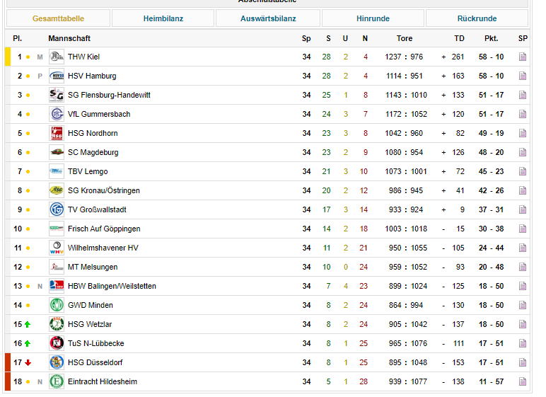Open the schedule icon for Eintracht Hildesheim
Image resolution: width=546 pixels, height=397 pixels.
point(523,381)
